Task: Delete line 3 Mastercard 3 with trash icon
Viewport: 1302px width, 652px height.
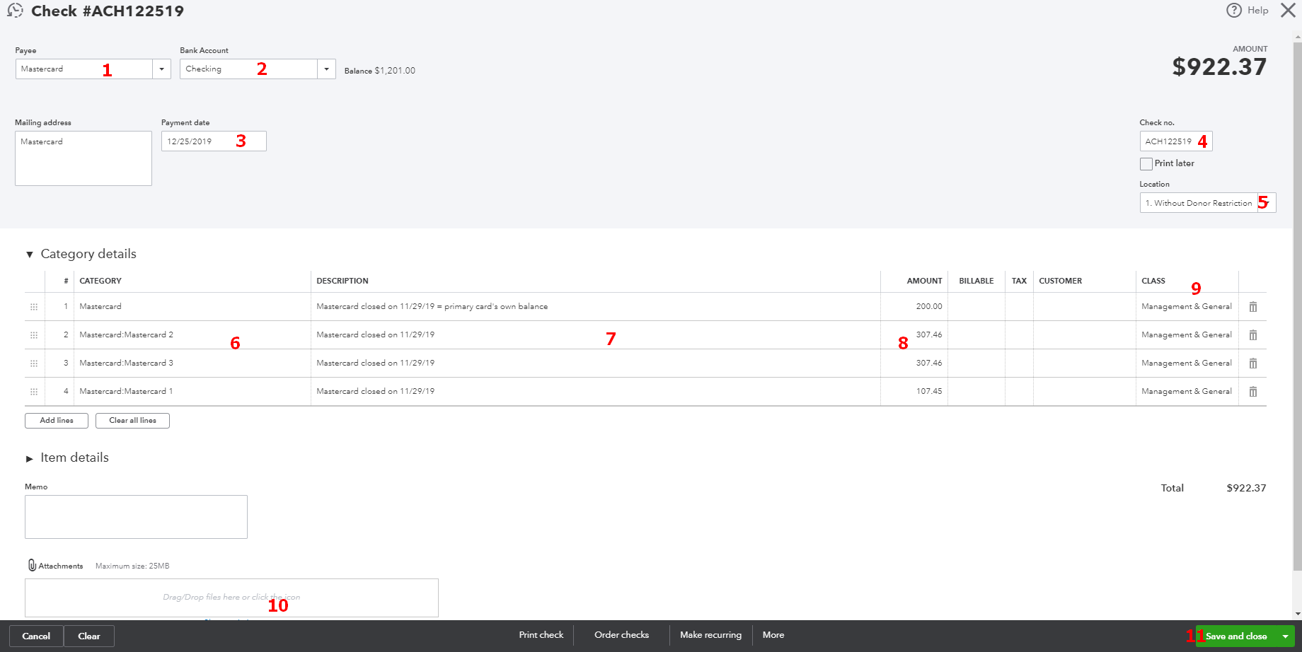Action: pyautogui.click(x=1253, y=363)
